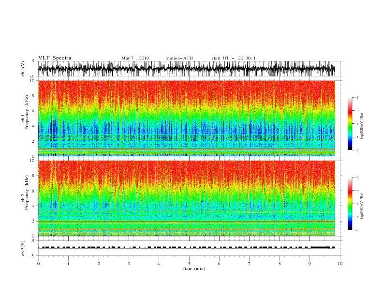Select the ch.1 PSD color bar

coord(350,124)
